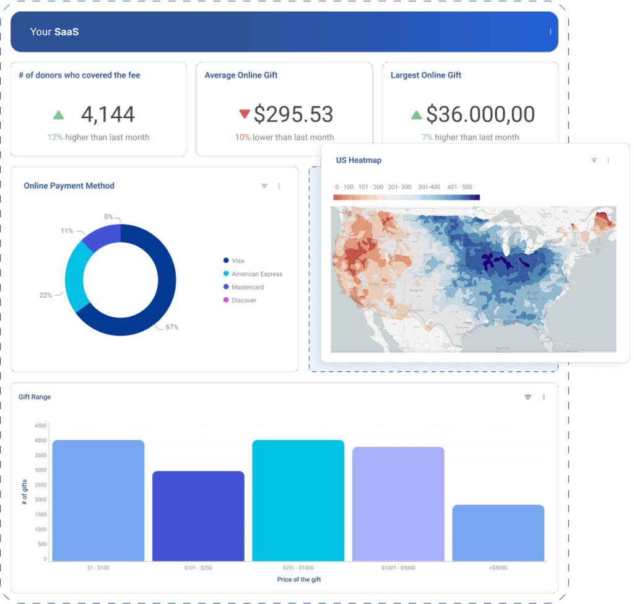Click filter icon in Online Payment Method card
The height and width of the screenshot is (604, 634).
pos(264,186)
